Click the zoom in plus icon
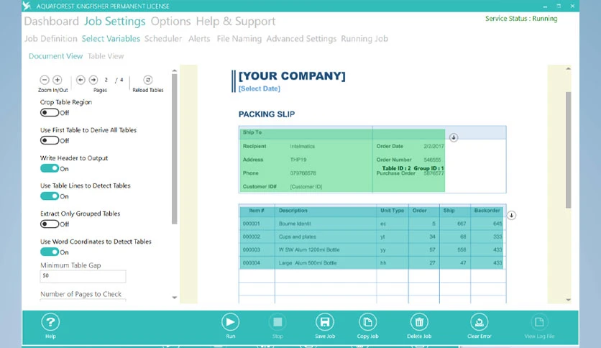 click(57, 80)
